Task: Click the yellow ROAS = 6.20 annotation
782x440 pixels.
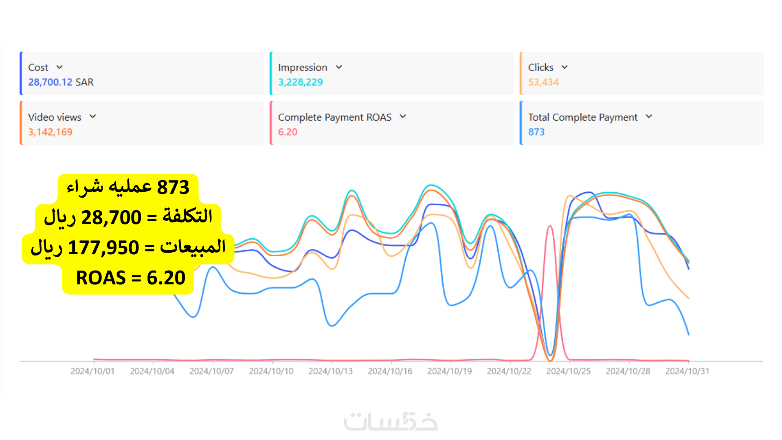Action: pos(130,278)
